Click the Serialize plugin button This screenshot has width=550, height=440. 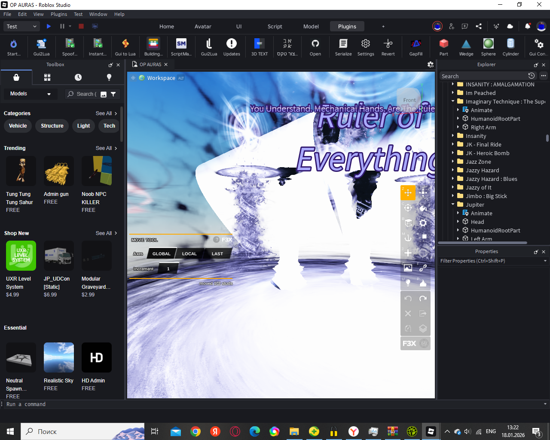(343, 47)
